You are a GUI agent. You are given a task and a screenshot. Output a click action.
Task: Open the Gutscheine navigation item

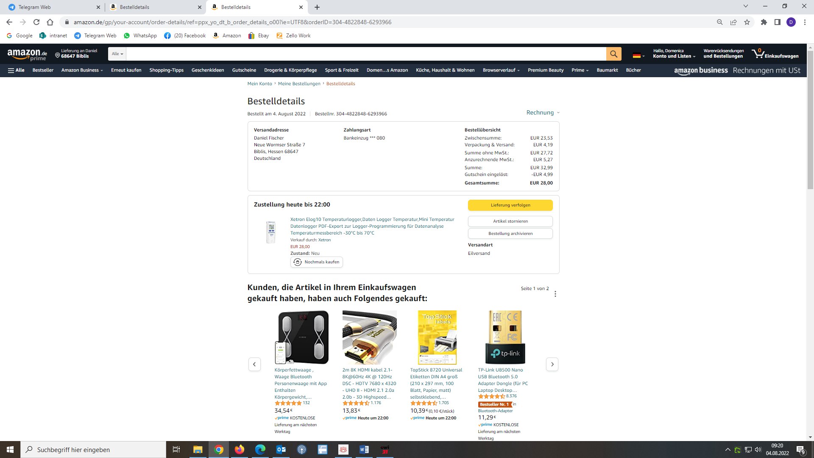[x=244, y=70]
